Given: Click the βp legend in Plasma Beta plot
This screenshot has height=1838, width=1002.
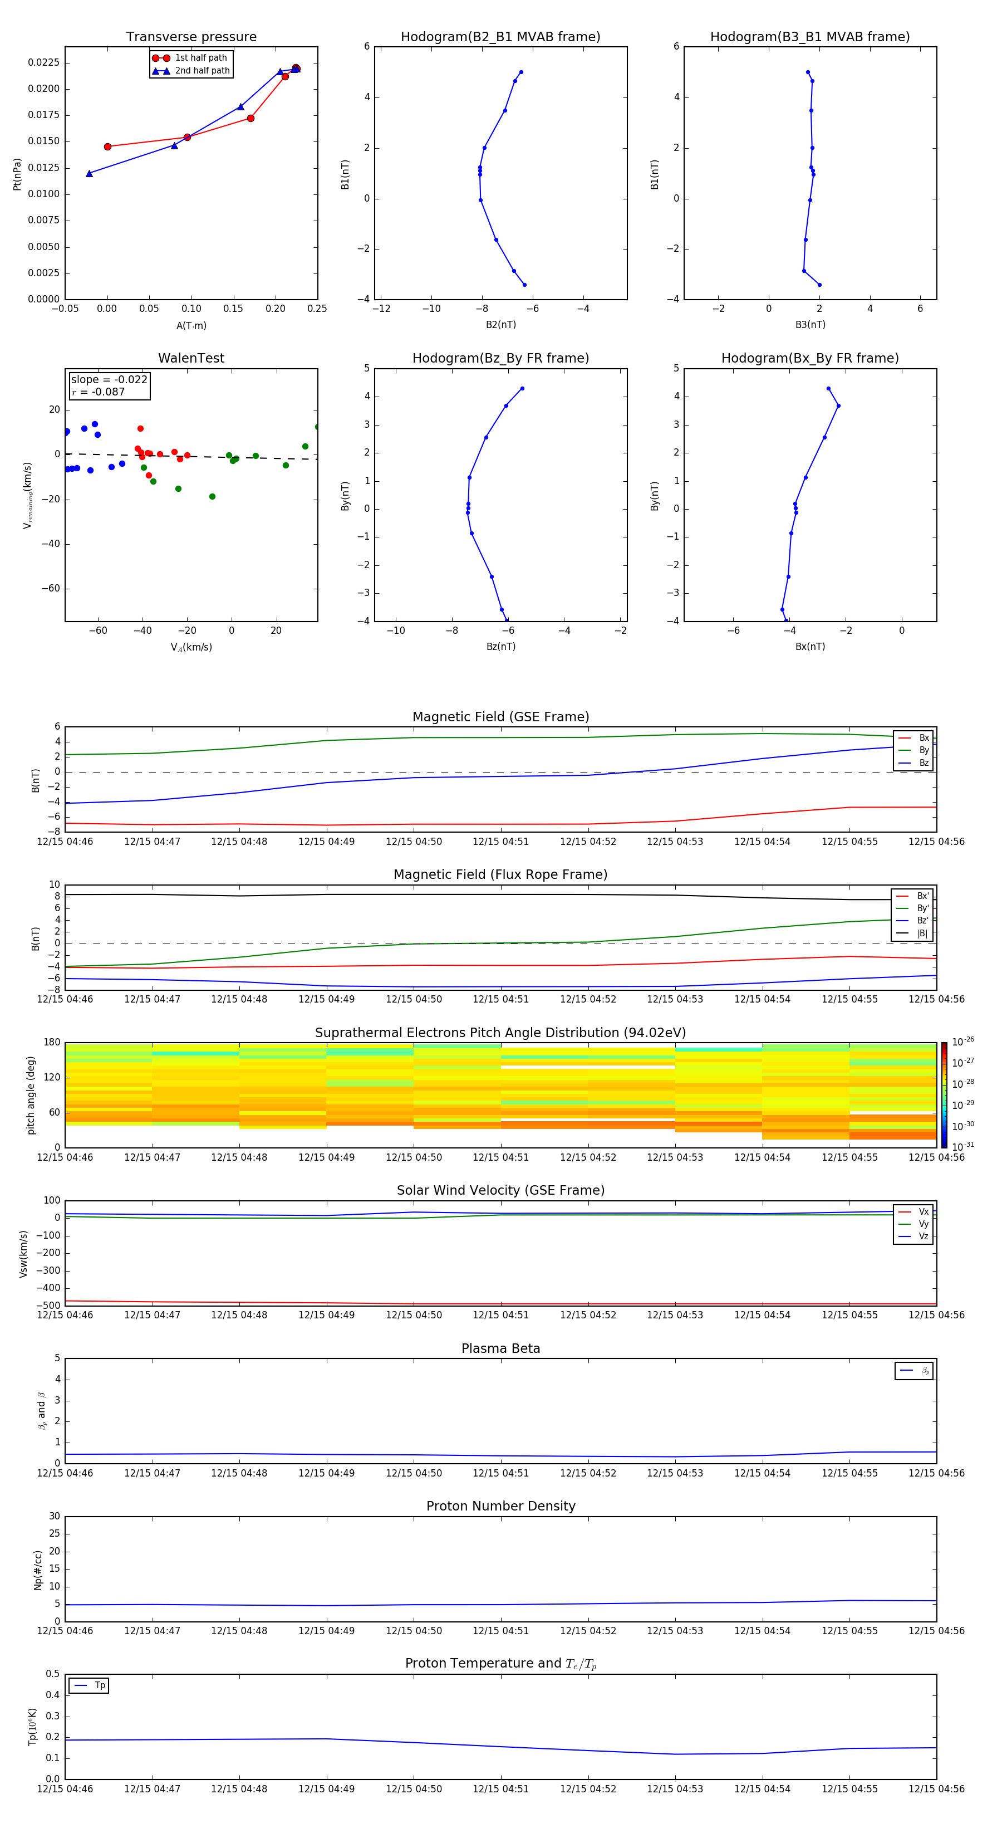Looking at the screenshot, I should (x=913, y=1371).
